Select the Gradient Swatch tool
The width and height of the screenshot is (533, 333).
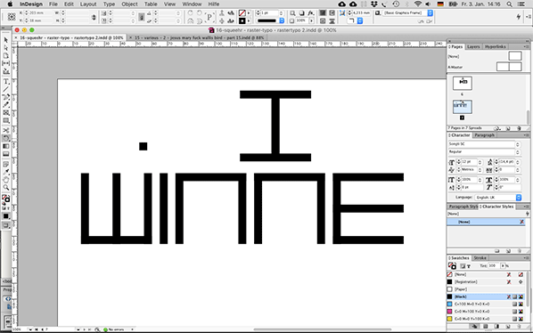coord(5,146)
